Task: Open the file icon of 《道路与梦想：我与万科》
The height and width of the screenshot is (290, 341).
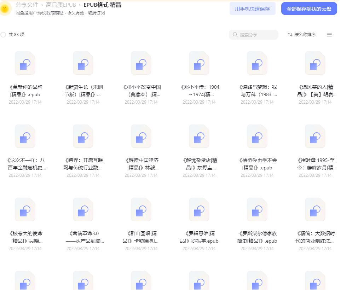Action: click(x=257, y=63)
